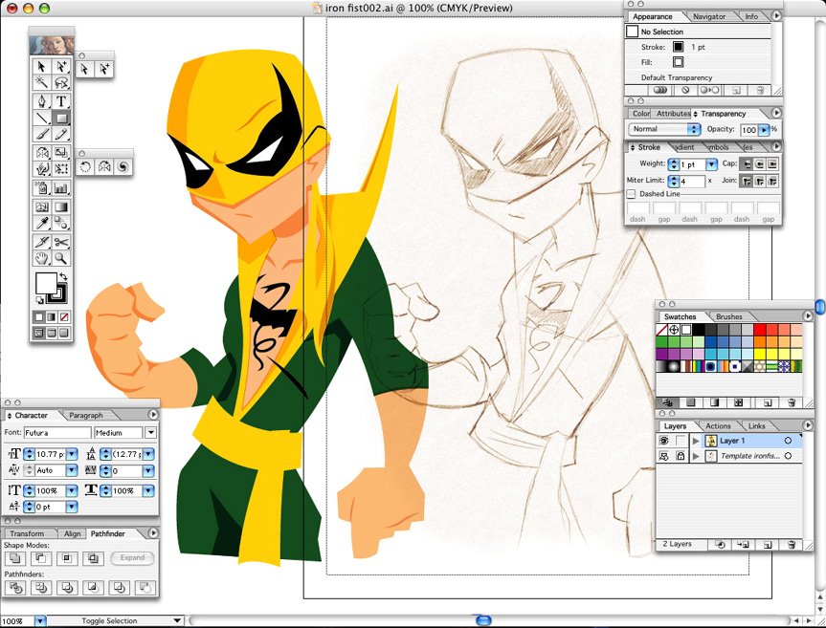Choose the Mesh tool
The width and height of the screenshot is (826, 628).
pos(41,206)
